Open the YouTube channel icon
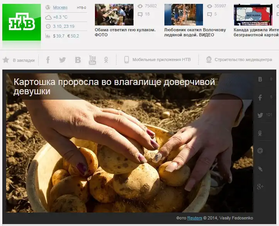Screen dimensions: 279x226 92,60
